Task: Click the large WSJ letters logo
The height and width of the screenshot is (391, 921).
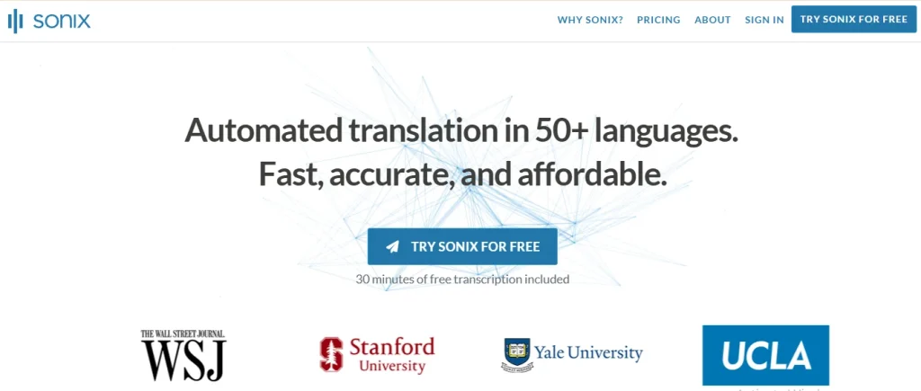Action: (183, 360)
